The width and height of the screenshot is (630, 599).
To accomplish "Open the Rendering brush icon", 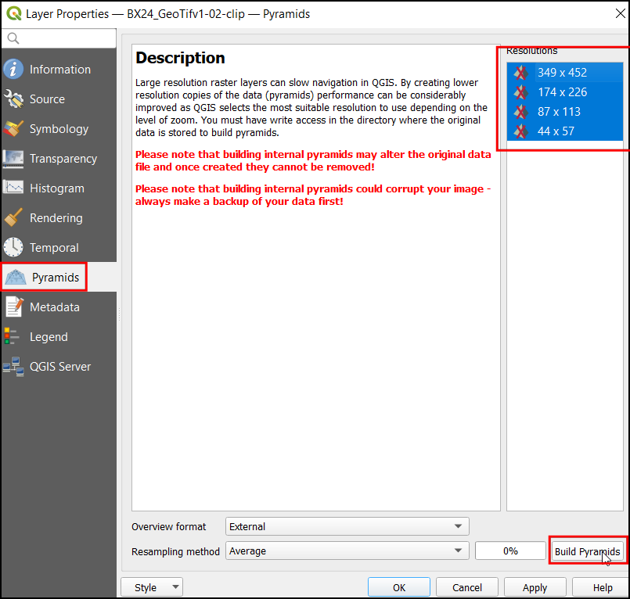I will click(x=14, y=218).
